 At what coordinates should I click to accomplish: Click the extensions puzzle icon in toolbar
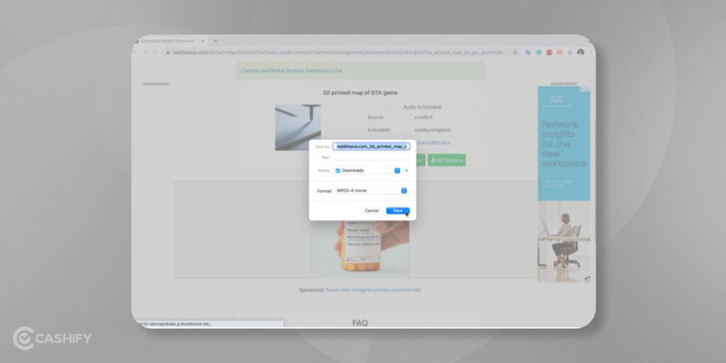click(x=570, y=52)
